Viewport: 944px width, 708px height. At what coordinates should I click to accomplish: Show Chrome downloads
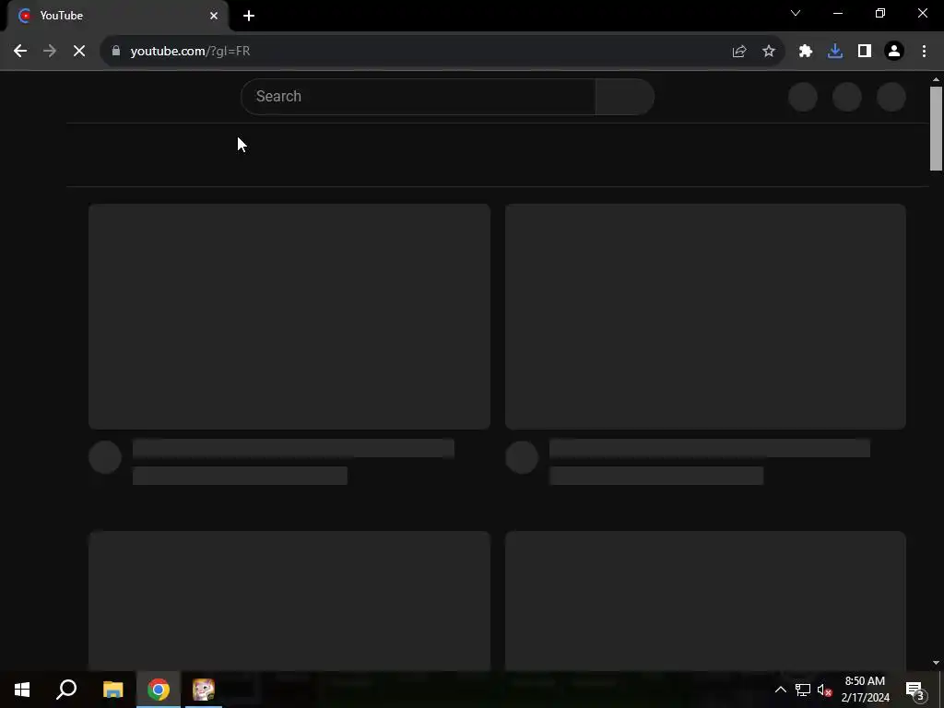835,52
